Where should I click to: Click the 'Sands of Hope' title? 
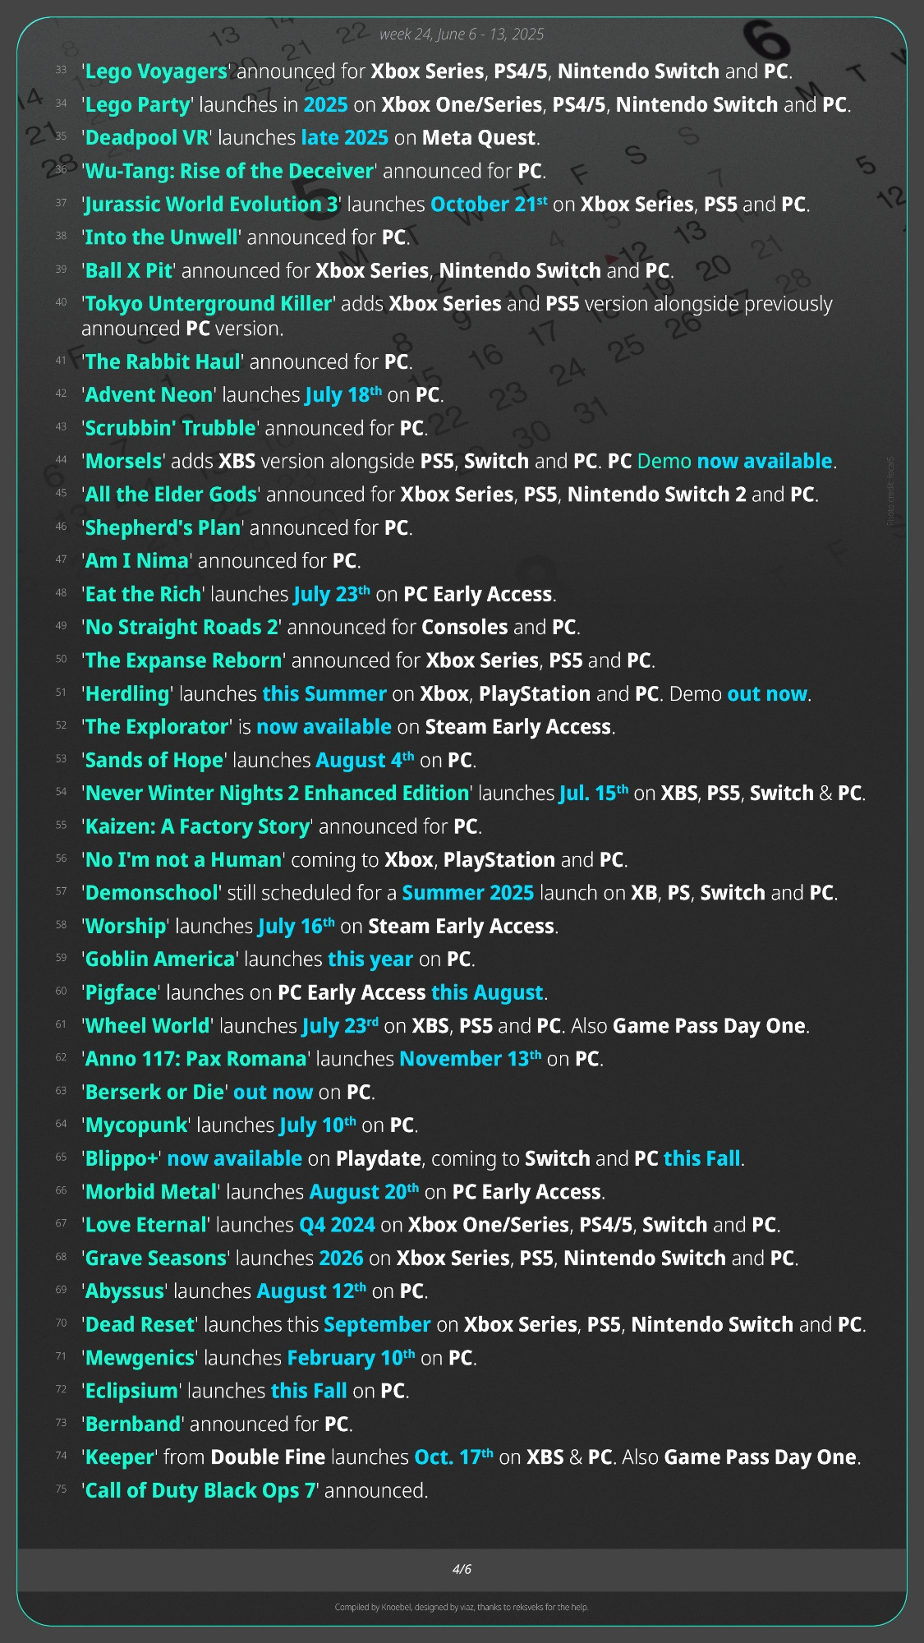pos(154,761)
